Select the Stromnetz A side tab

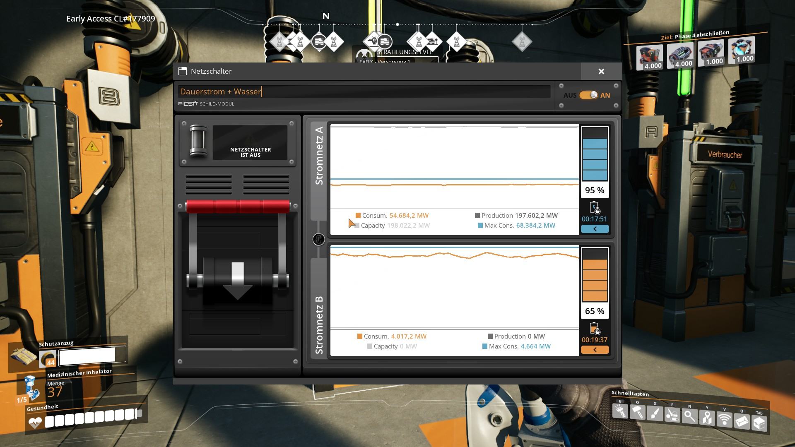[x=319, y=171]
